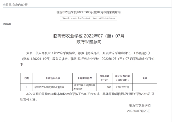
Task: Click the budget amount 100 cell
Action: coord(104,87)
